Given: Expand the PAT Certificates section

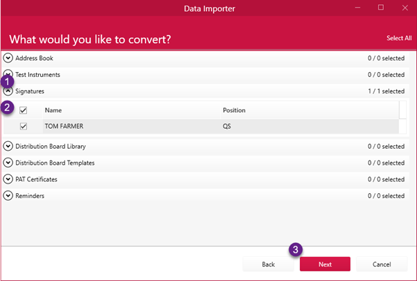Looking at the screenshot, I should coord(8,179).
